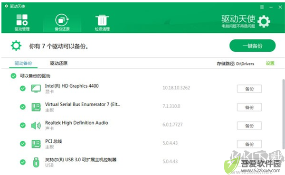The height and width of the screenshot is (175, 285).
Task: Close the 驱动天使 window
Action: (x=280, y=7)
